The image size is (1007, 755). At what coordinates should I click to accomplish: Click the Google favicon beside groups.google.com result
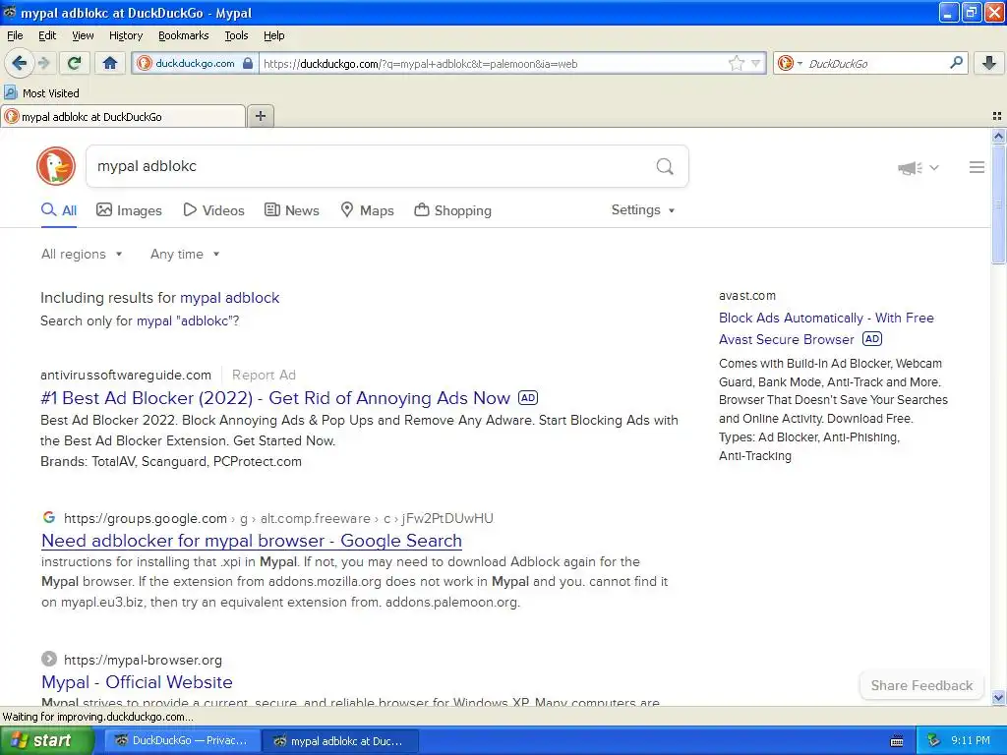tap(49, 517)
